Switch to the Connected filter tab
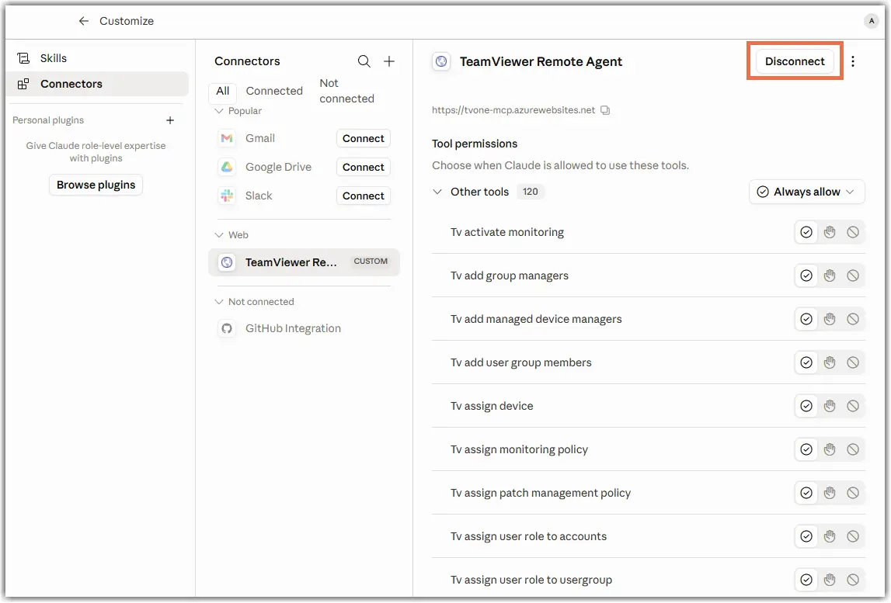The image size is (891, 603). point(274,91)
